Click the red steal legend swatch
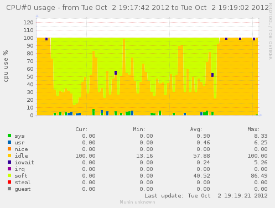The width and height of the screenshot is (275, 208). [9, 182]
